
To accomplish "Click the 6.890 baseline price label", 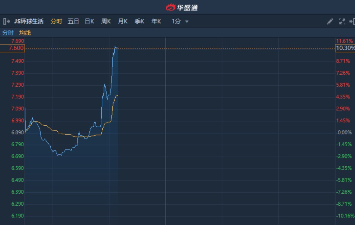I will 18,133.
